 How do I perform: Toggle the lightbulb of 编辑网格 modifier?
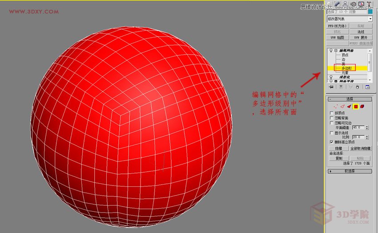click(331, 51)
